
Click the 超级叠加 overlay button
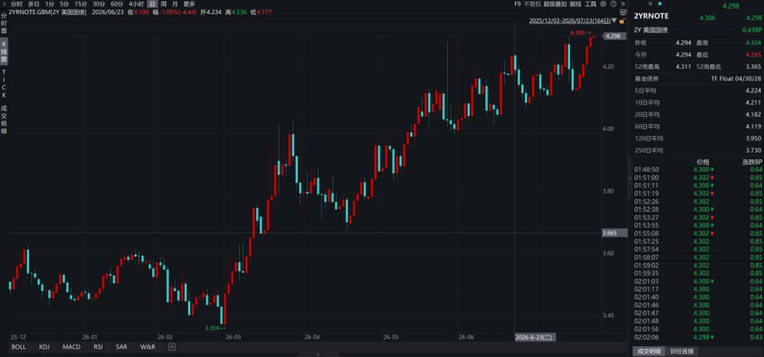[x=555, y=4]
